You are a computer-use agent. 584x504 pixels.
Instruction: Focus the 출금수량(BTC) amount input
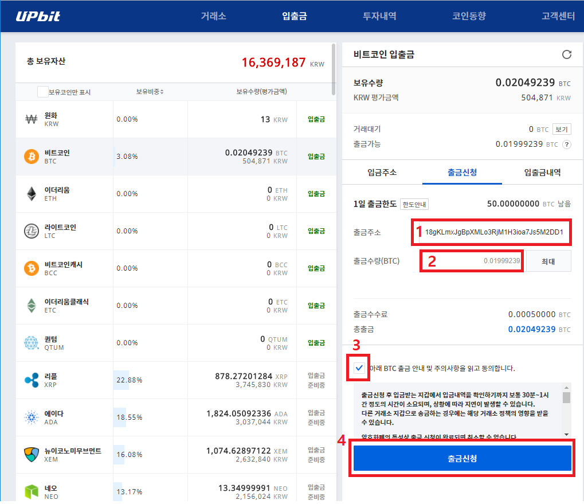coord(472,261)
